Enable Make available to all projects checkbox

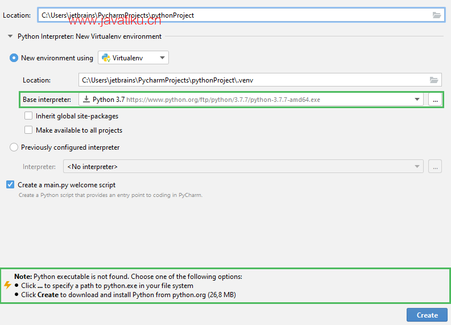[x=28, y=130]
